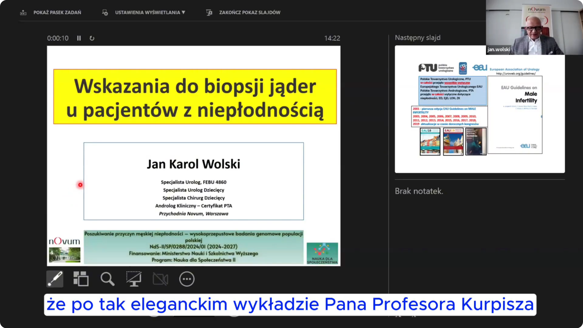The height and width of the screenshot is (328, 583).
Task: Click the display settings monitor icon
Action: pos(105,12)
